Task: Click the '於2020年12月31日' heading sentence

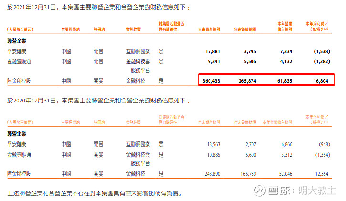Action: coord(98,100)
